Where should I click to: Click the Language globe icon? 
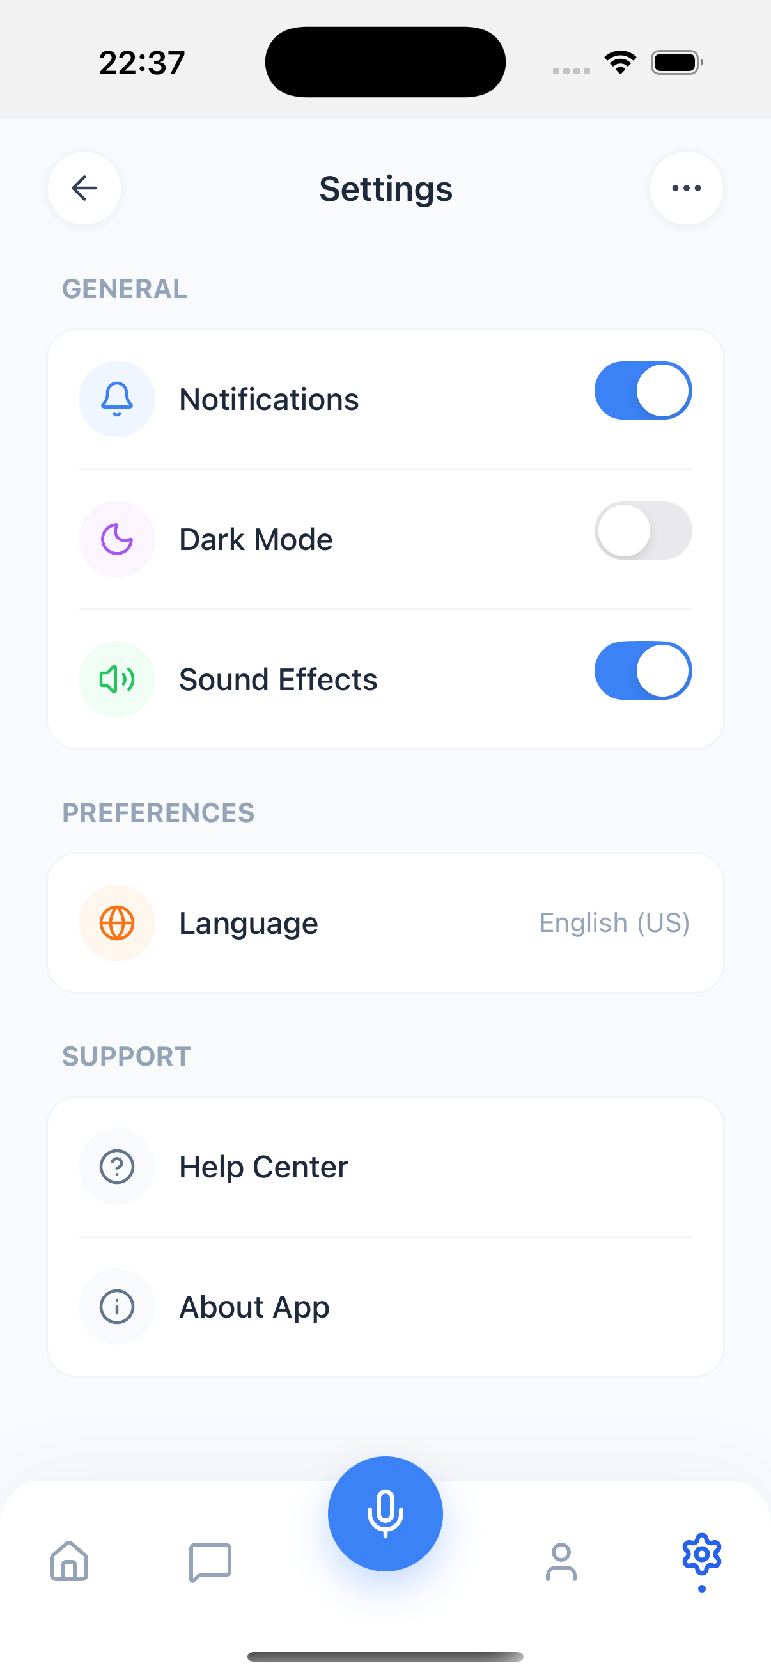[116, 922]
